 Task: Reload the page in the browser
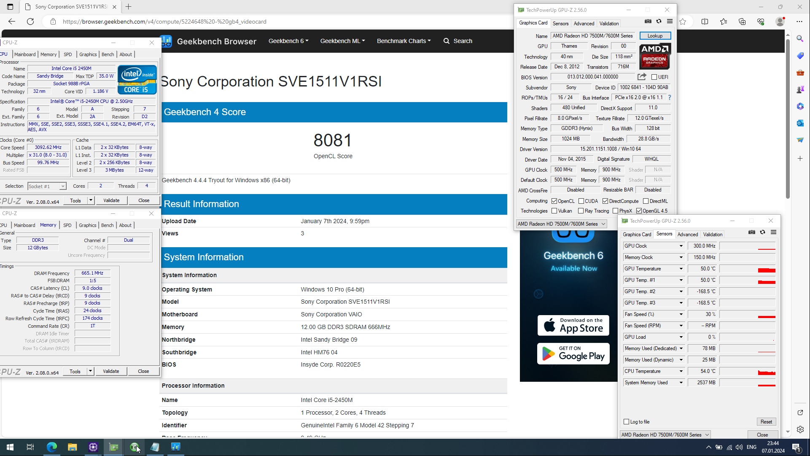click(30, 22)
